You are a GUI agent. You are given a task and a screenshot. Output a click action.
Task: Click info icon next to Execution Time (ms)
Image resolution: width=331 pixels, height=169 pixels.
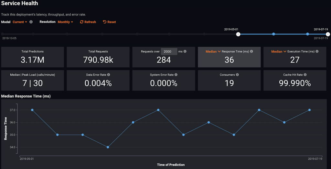tap(317, 52)
